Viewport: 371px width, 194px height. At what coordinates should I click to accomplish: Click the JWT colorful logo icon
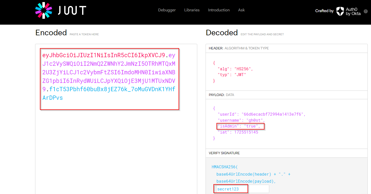[x=43, y=10]
